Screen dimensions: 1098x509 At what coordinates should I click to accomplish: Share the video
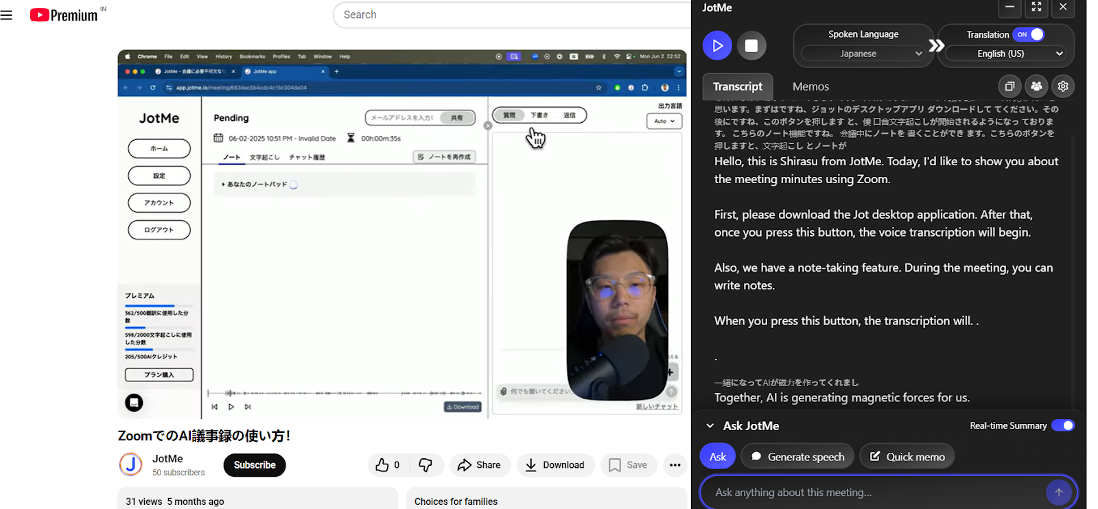pyautogui.click(x=480, y=465)
